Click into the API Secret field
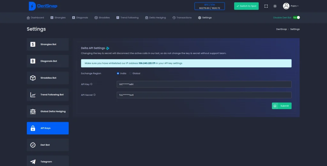 click(204, 95)
